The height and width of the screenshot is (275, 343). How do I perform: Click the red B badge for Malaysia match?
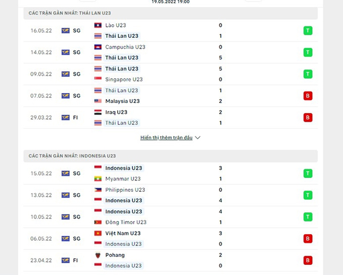coord(308,96)
